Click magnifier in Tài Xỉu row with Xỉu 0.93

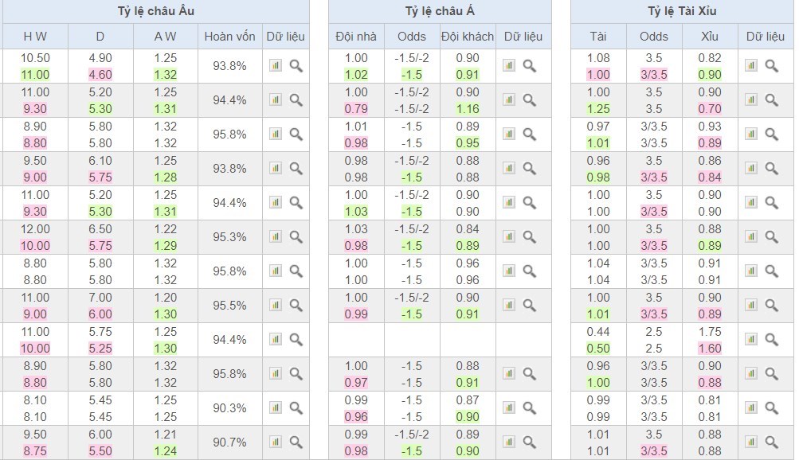point(771,134)
